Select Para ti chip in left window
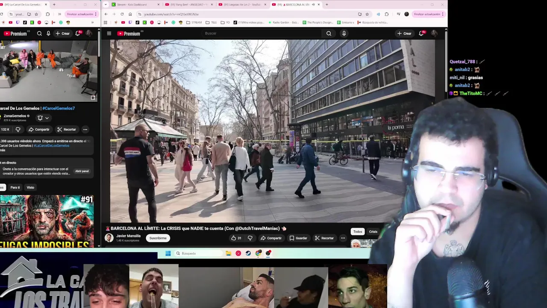This screenshot has height=308, width=547. pyautogui.click(x=15, y=187)
